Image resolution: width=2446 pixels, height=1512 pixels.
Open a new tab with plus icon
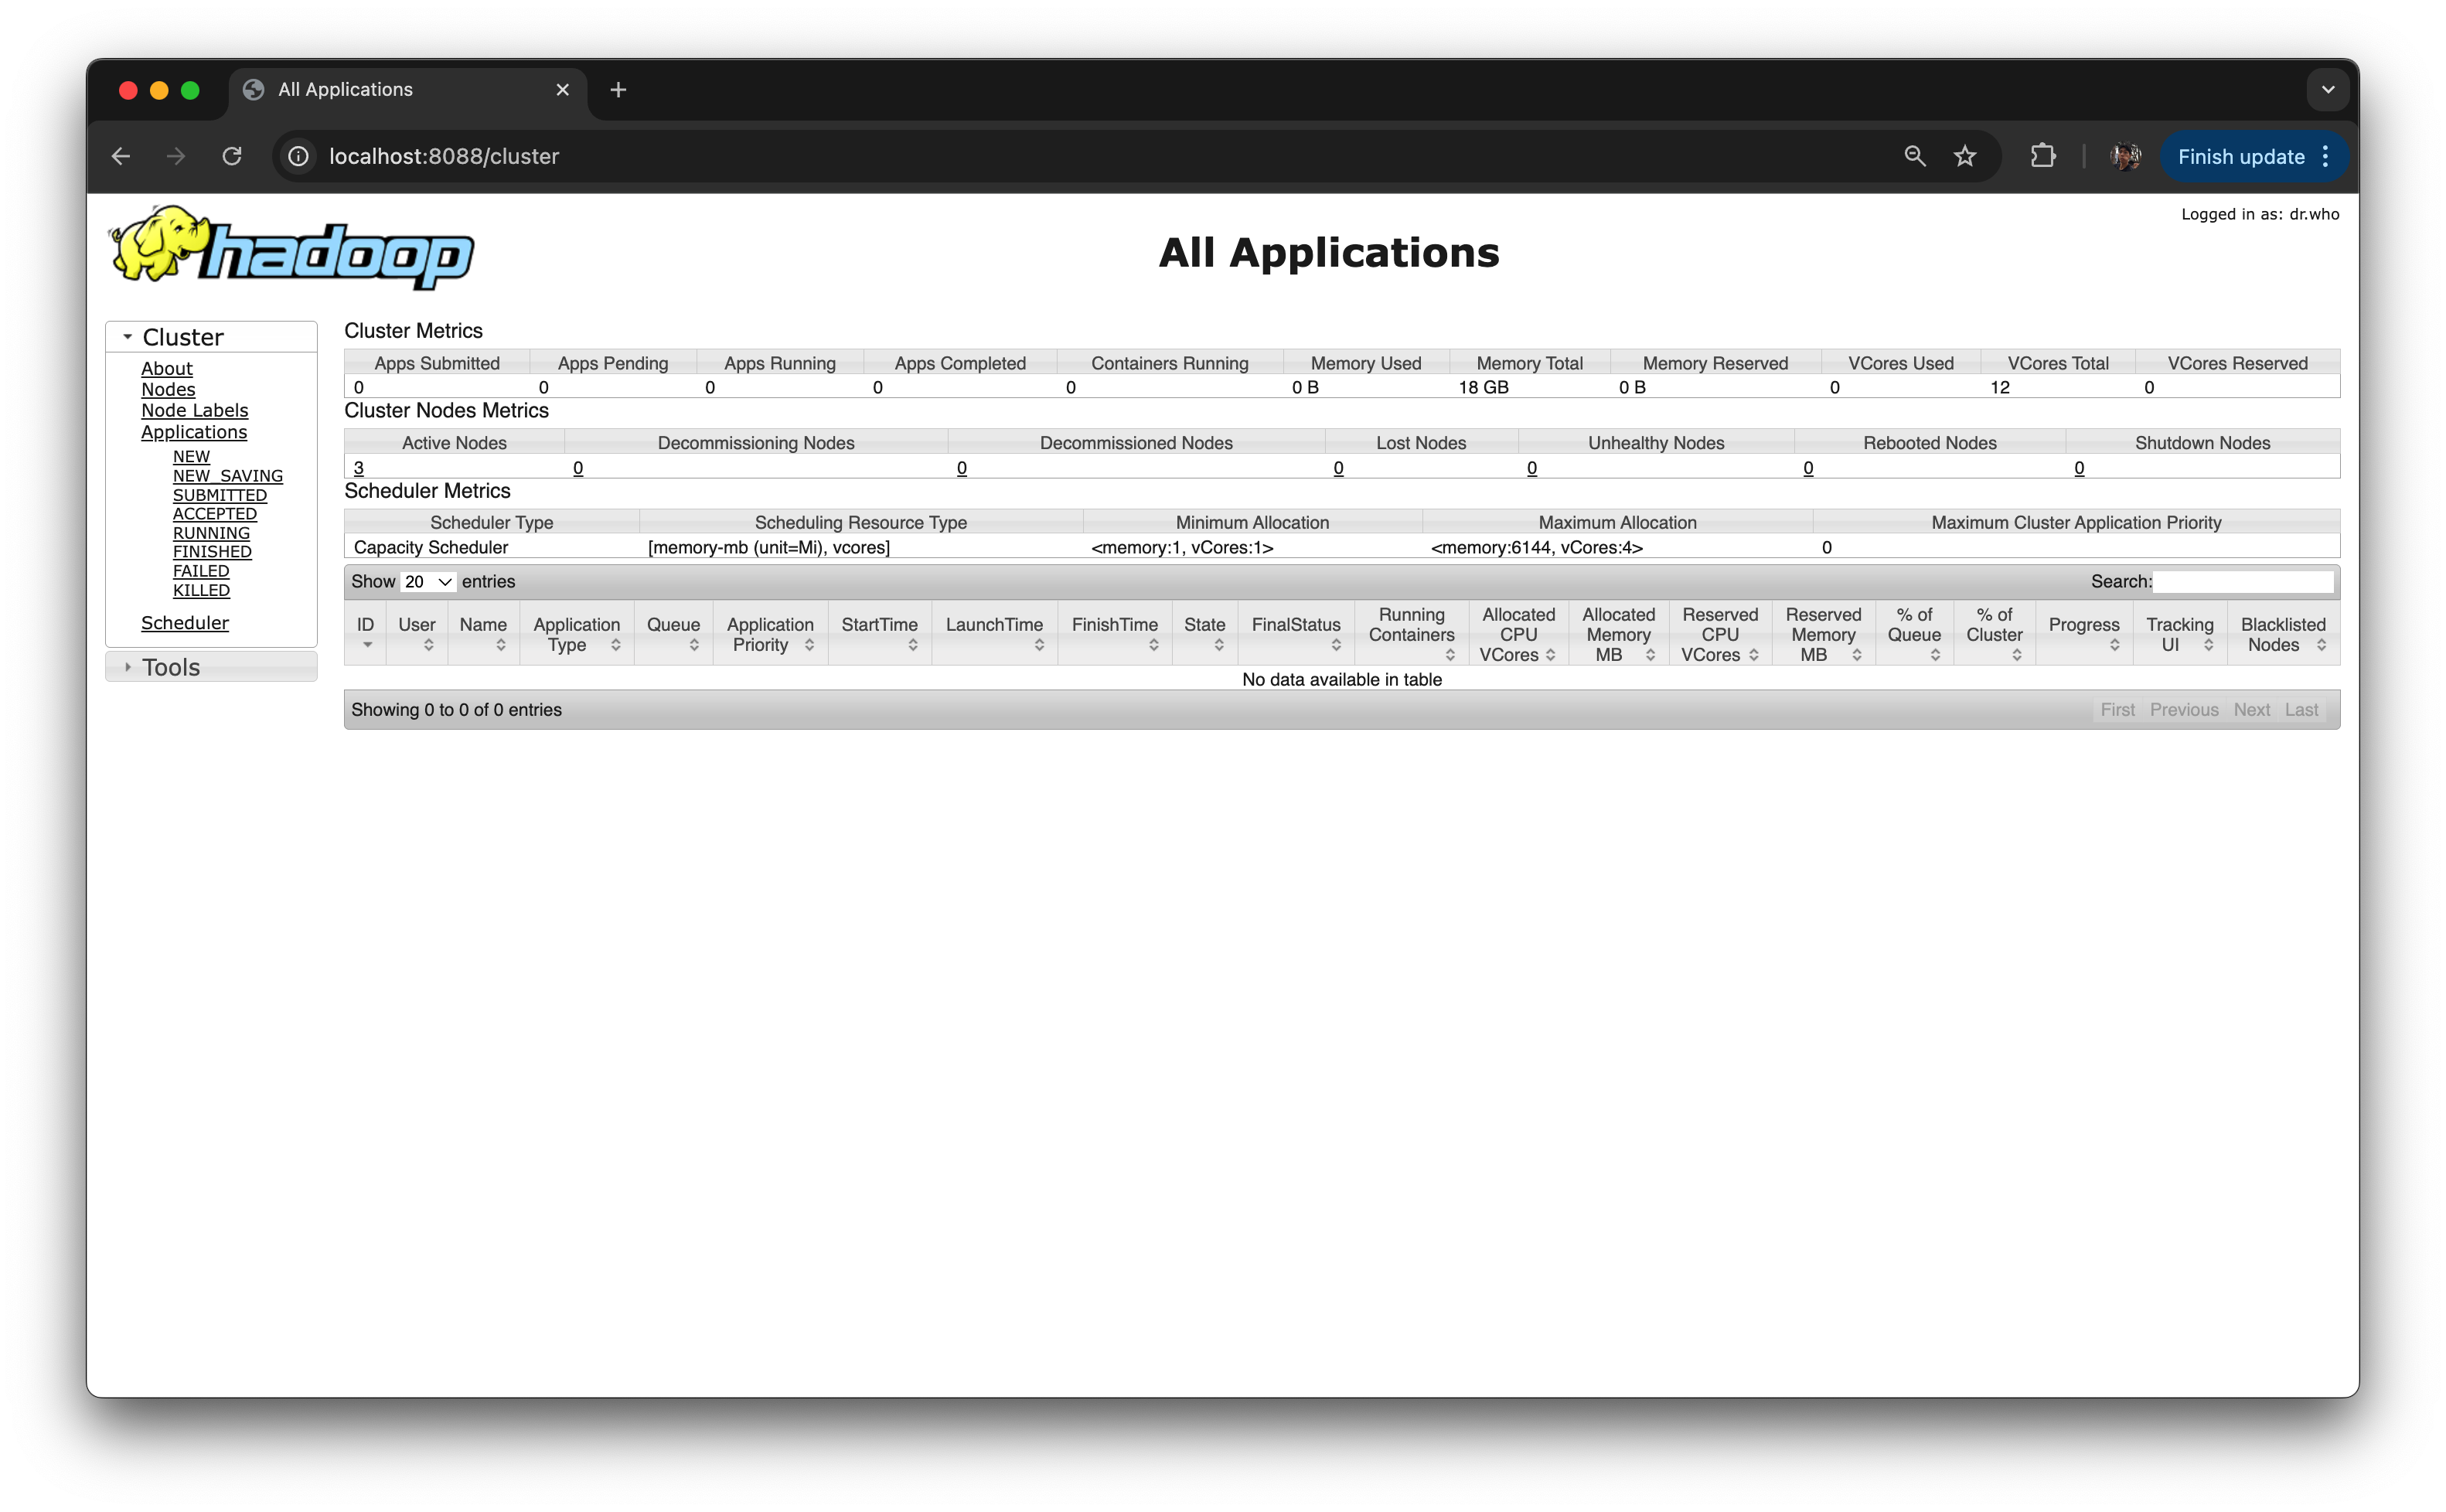coord(618,90)
